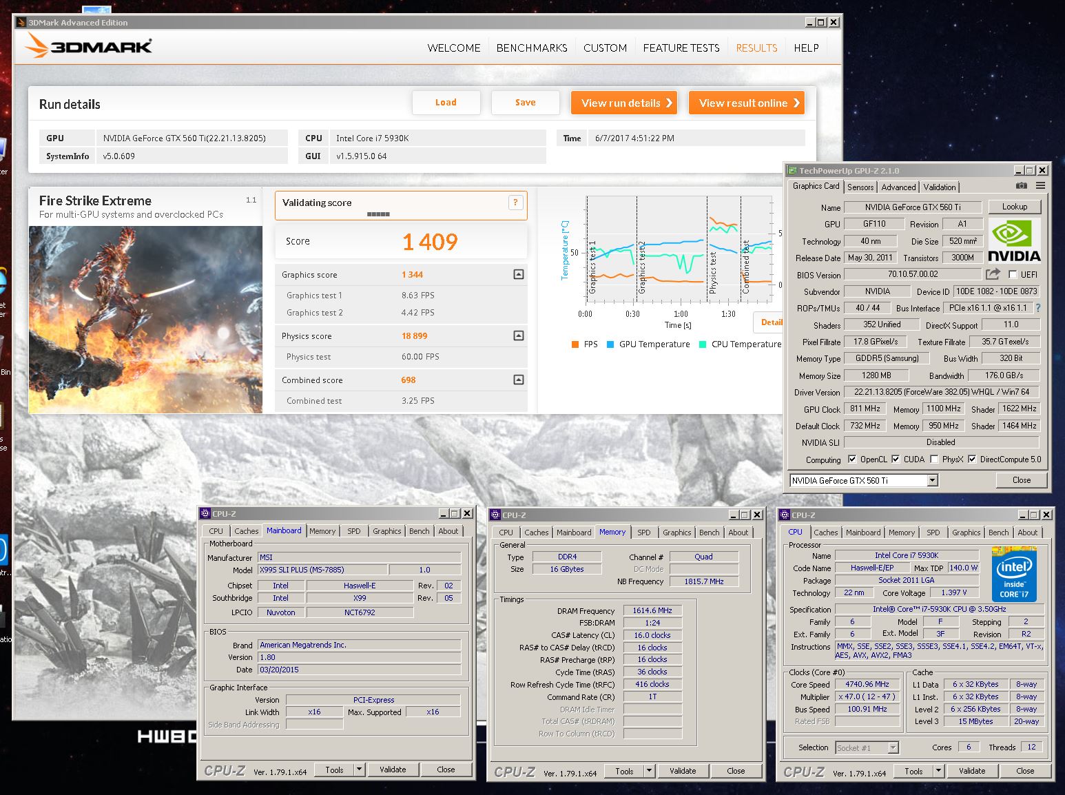Click the CPU-Z Mainboard window title icon
The height and width of the screenshot is (795, 1065).
205,513
